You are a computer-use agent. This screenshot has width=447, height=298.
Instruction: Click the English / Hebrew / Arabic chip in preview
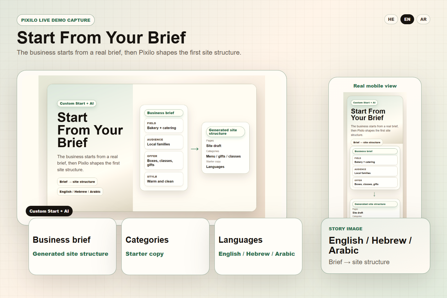(x=80, y=192)
